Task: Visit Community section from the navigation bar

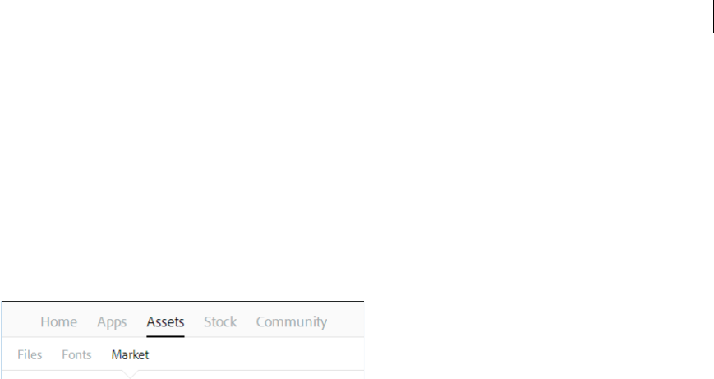Action: coord(292,322)
